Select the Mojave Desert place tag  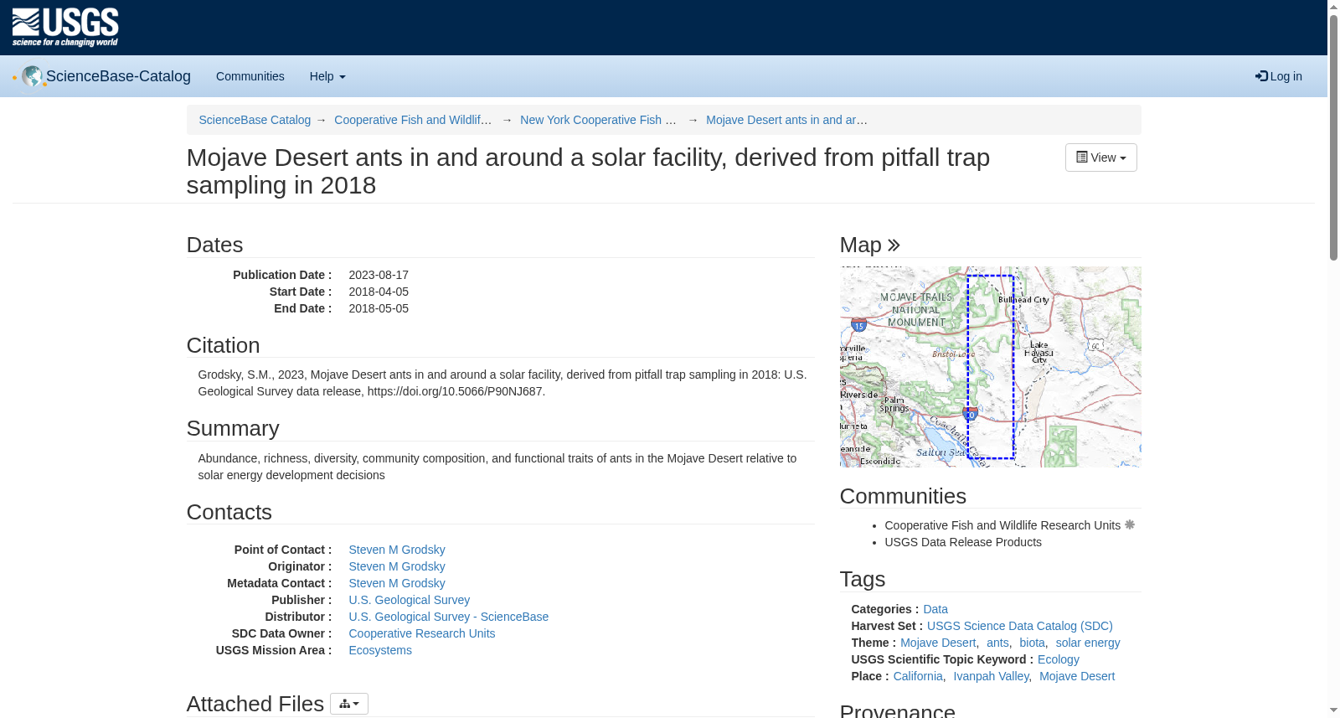(x=1077, y=676)
